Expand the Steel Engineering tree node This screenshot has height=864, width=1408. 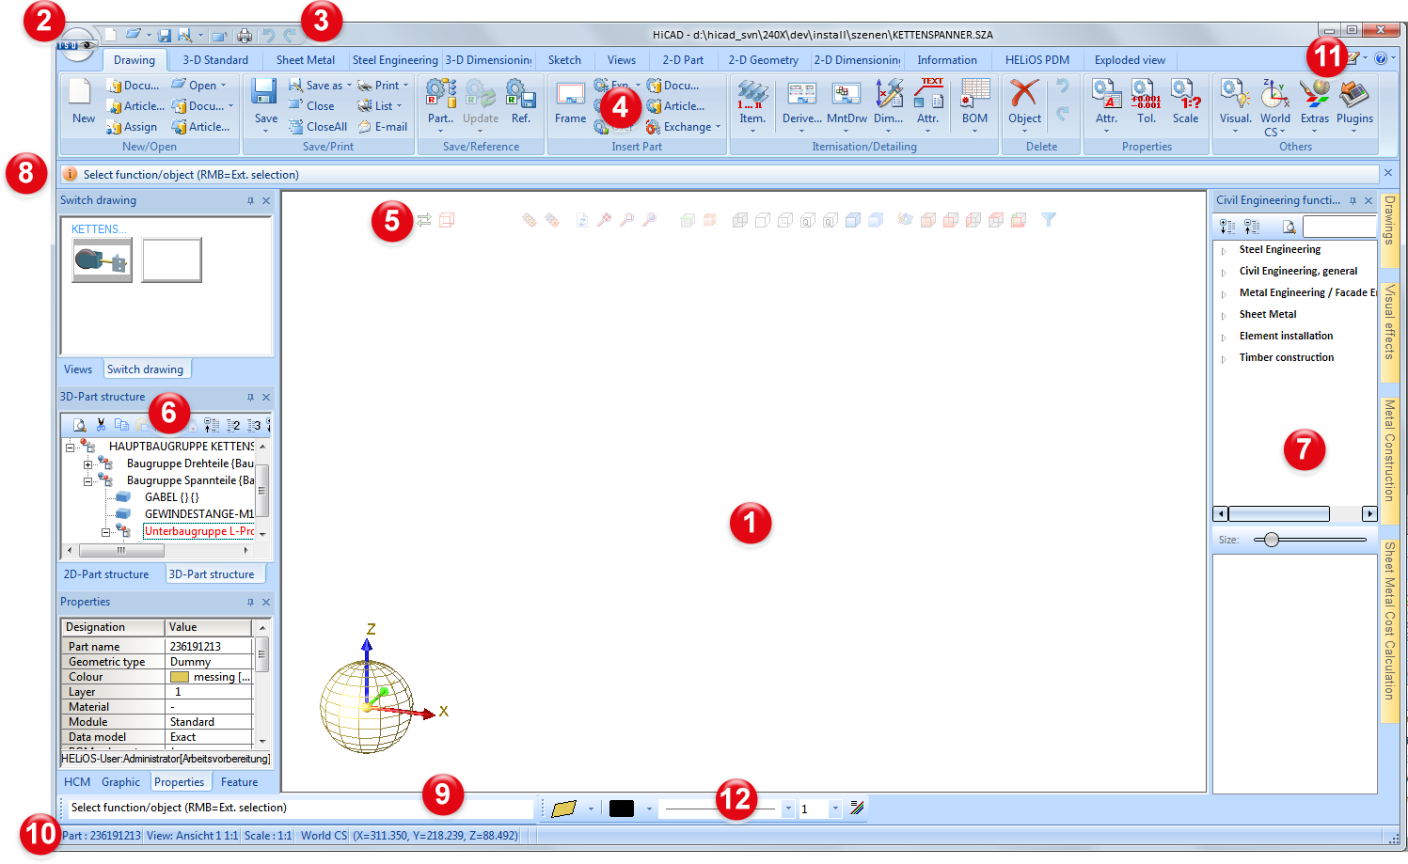pos(1224,251)
